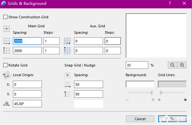Click the Aux. Grid horizontal spacing icon
Image resolution: width=192 pixels, height=125 pixels.
tap(67, 41)
